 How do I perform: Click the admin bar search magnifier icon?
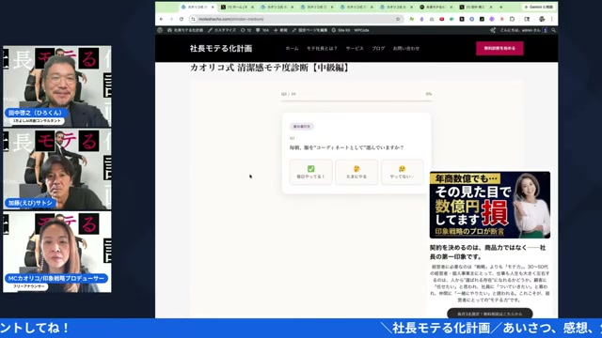pos(553,30)
